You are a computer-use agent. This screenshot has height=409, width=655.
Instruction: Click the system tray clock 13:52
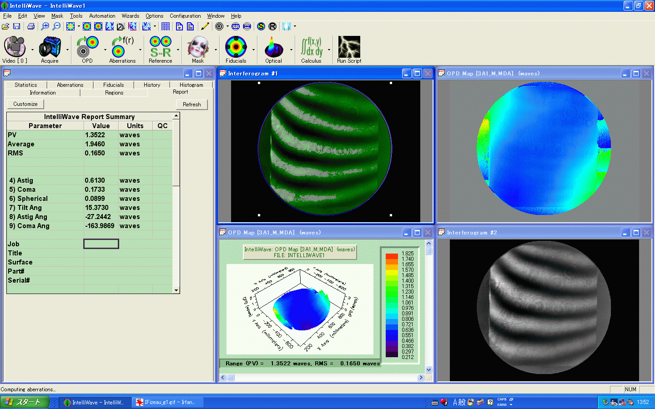pos(643,402)
